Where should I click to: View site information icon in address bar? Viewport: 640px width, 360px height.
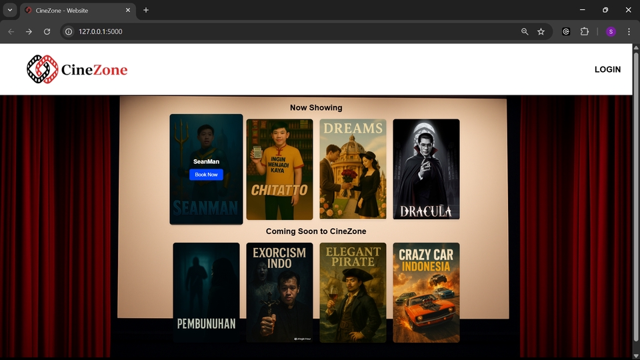point(69,31)
